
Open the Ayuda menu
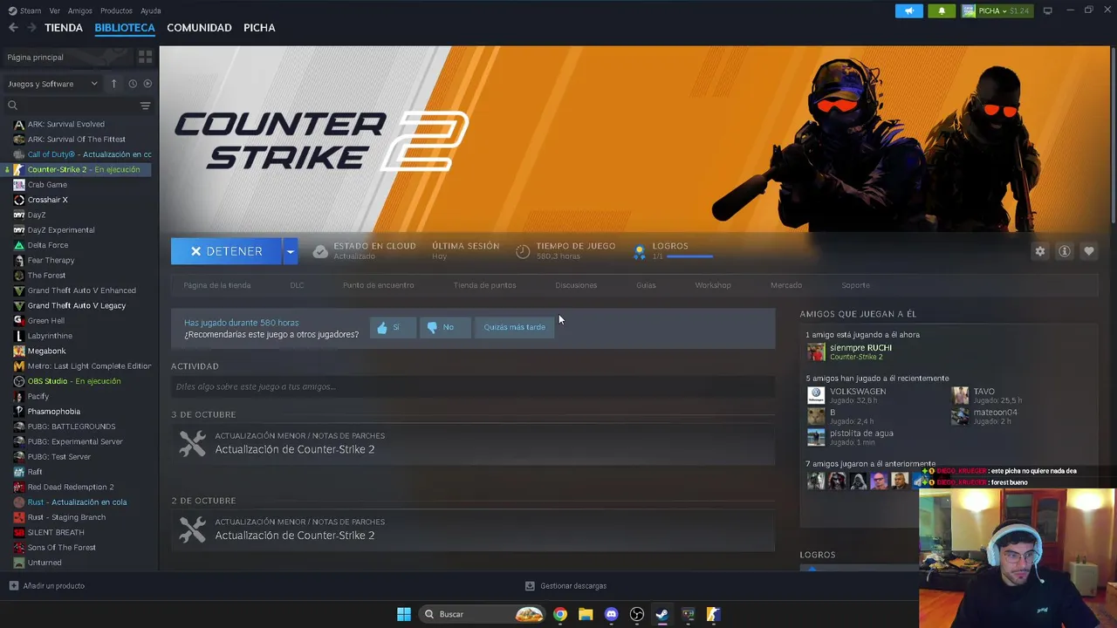coord(151,10)
